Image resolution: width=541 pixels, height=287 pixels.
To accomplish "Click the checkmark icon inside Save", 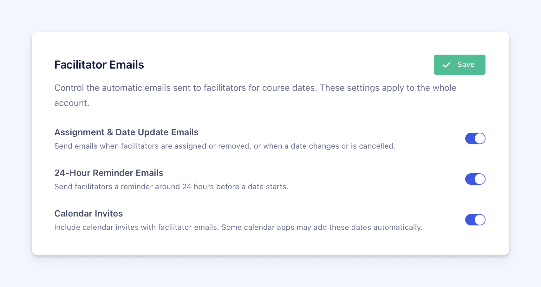I will (x=446, y=65).
